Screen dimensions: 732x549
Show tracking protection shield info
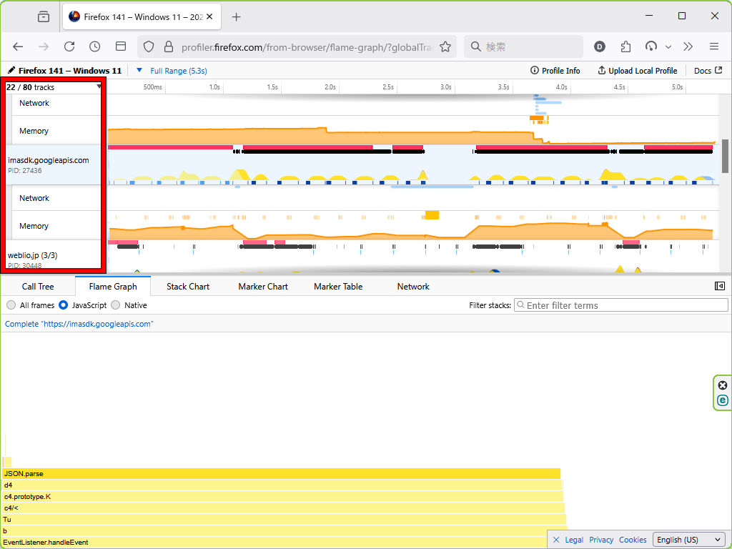point(149,46)
